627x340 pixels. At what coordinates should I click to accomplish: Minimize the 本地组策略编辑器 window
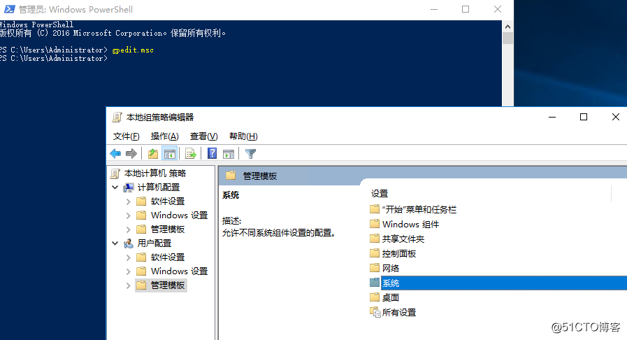(x=552, y=117)
